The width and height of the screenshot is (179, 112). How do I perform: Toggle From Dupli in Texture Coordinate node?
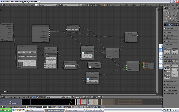[x=2, y=40]
